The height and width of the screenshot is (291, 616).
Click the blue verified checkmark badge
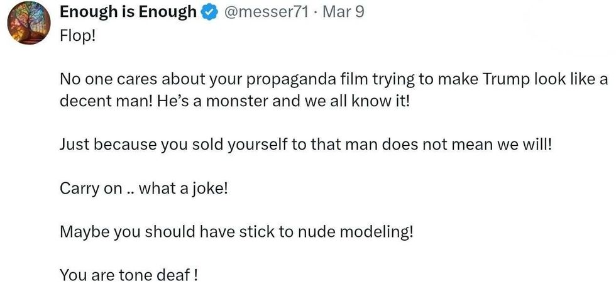click(x=208, y=13)
